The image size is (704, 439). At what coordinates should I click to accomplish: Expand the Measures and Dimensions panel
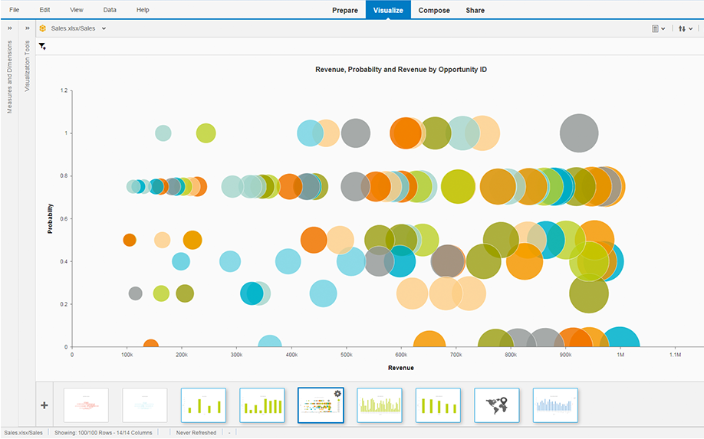pos(9,28)
